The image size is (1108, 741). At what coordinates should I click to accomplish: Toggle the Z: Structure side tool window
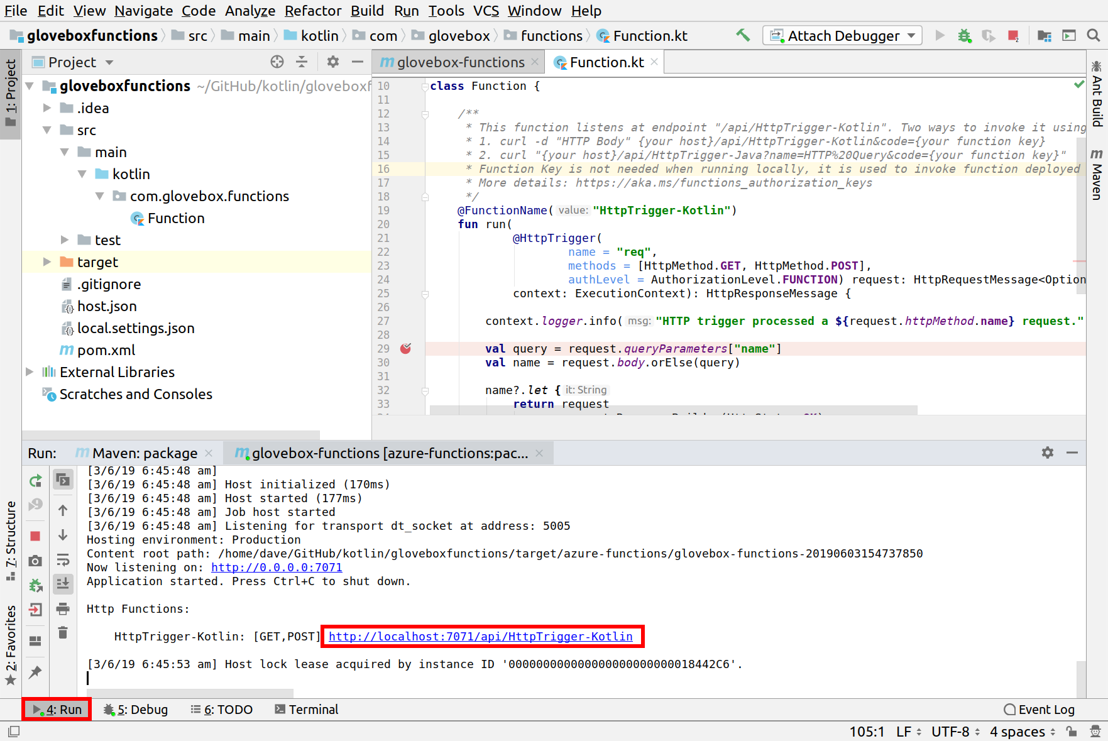[11, 542]
